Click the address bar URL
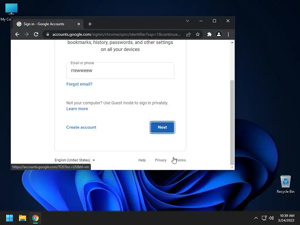The height and width of the screenshot is (225, 300). (116, 35)
